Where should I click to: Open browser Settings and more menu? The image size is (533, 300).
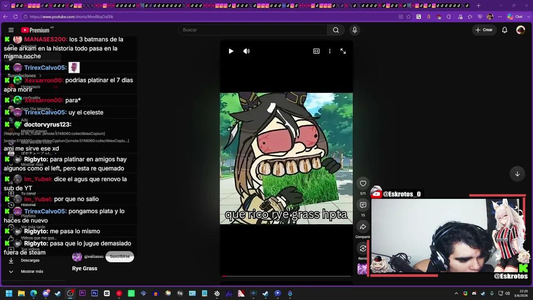[x=500, y=17]
